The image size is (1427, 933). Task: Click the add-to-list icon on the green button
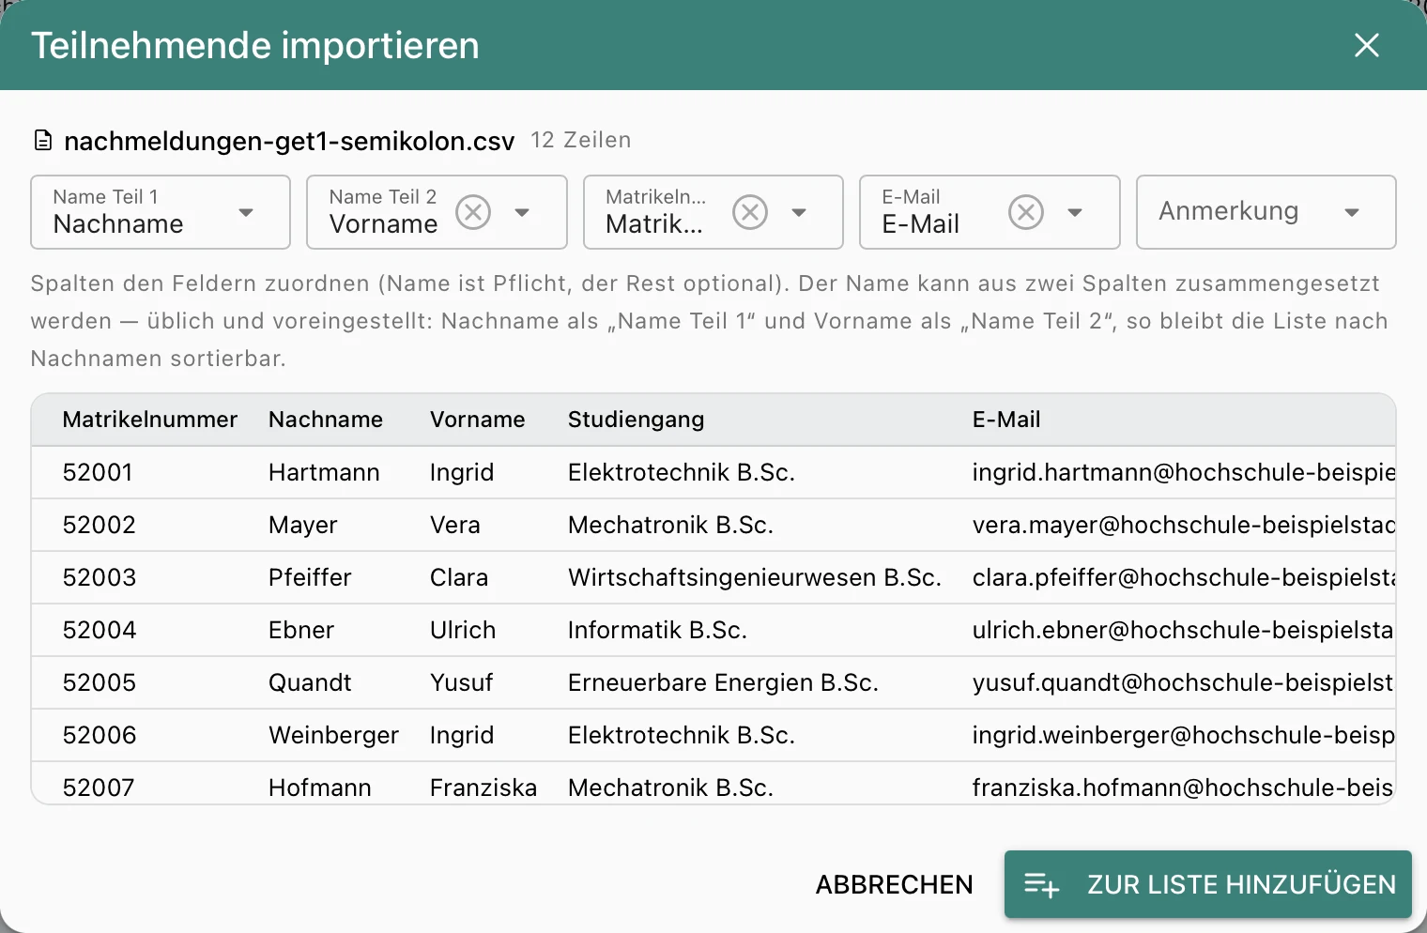[1041, 884]
